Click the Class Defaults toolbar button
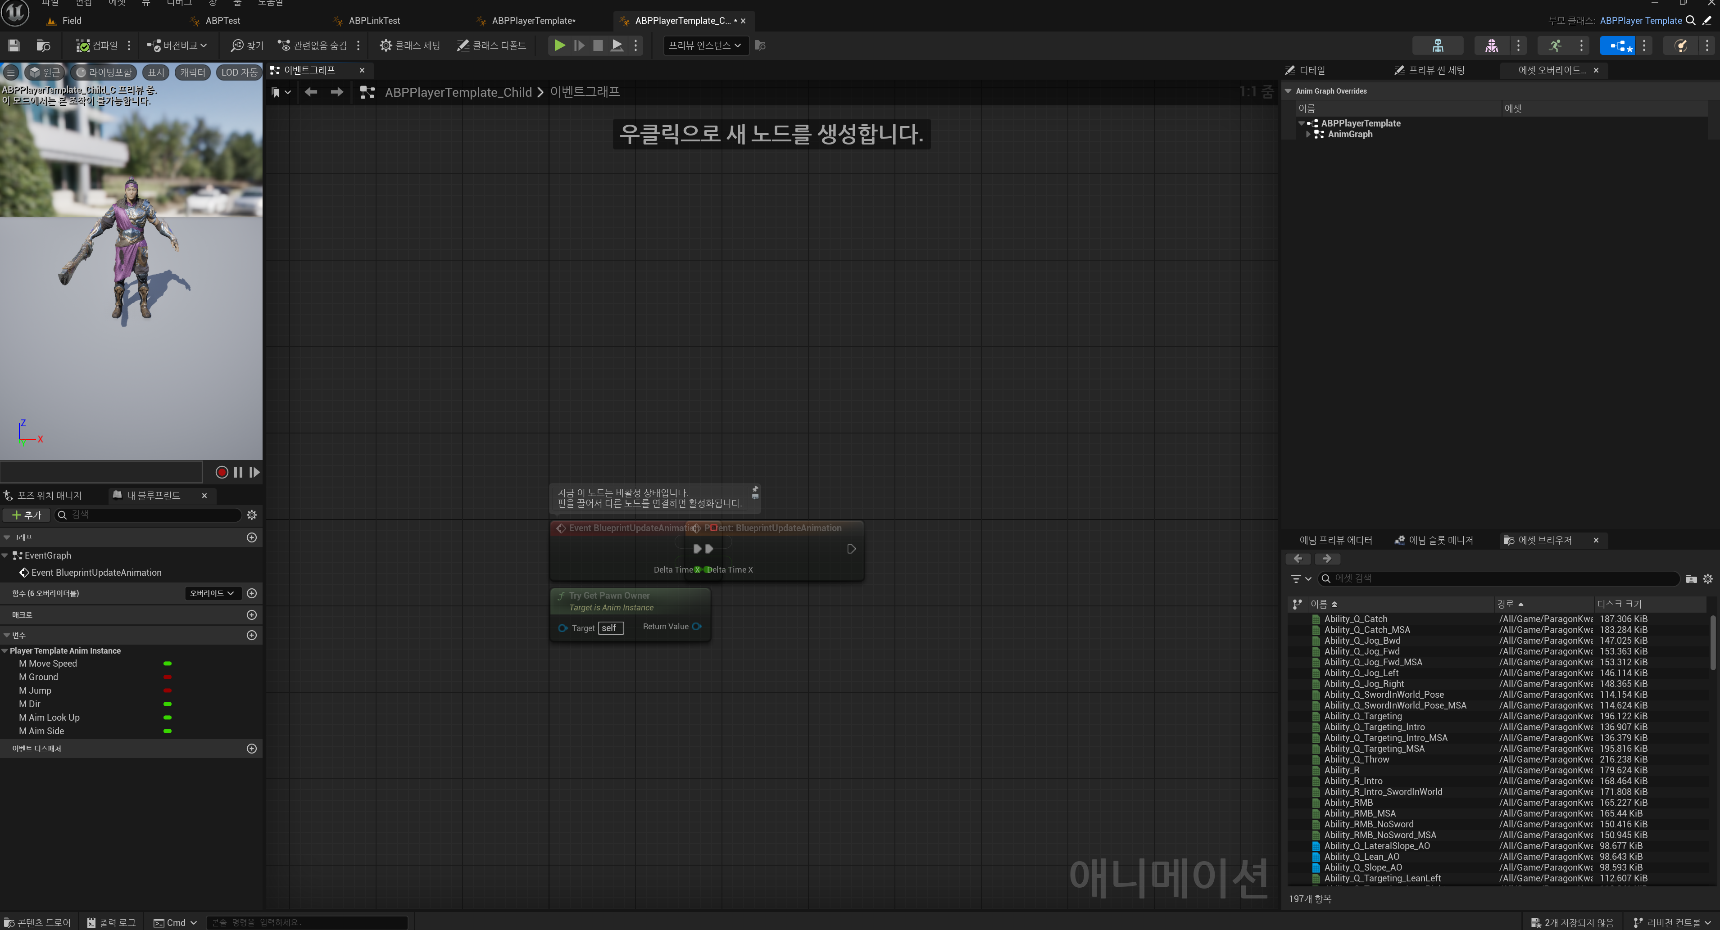 click(491, 45)
